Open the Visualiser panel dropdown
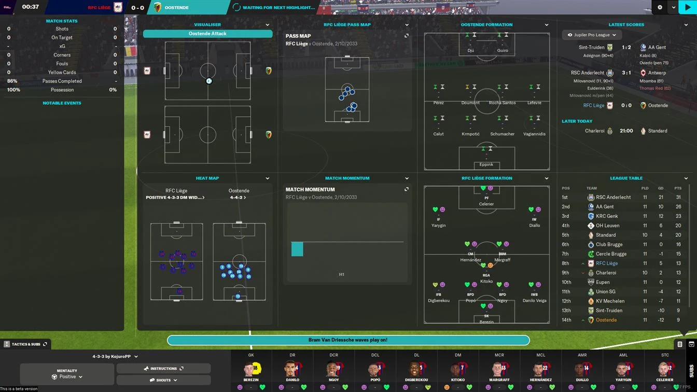This screenshot has width=697, height=392. coord(268,25)
